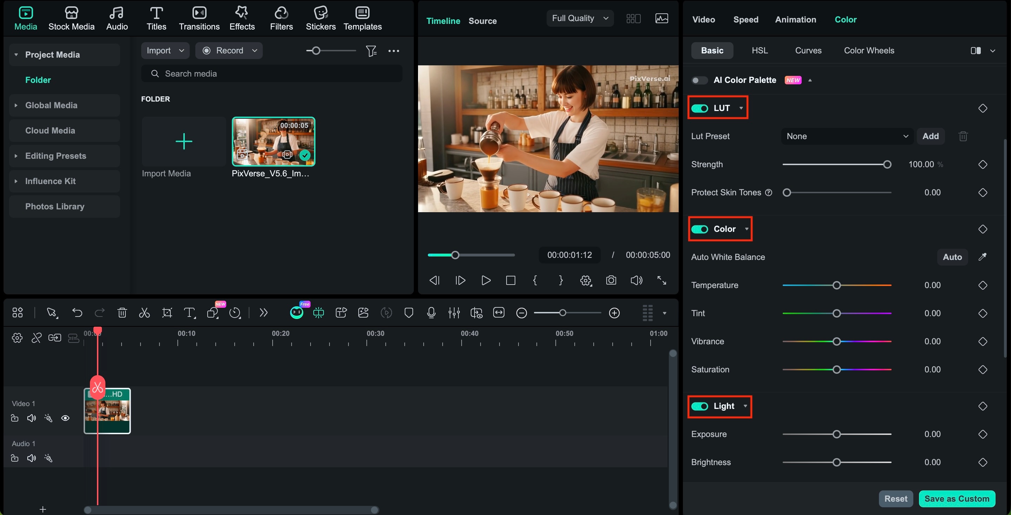
Task: Take a snapshot of the preview frame
Action: coord(611,280)
